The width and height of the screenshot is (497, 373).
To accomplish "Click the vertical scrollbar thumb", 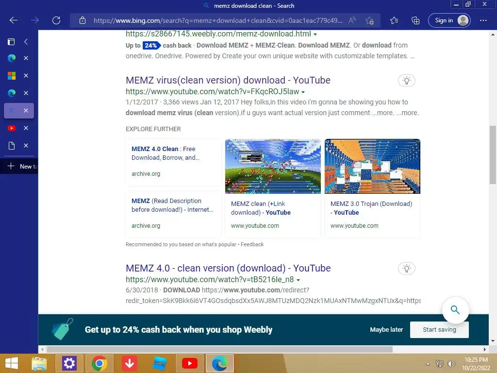I will tap(492, 155).
